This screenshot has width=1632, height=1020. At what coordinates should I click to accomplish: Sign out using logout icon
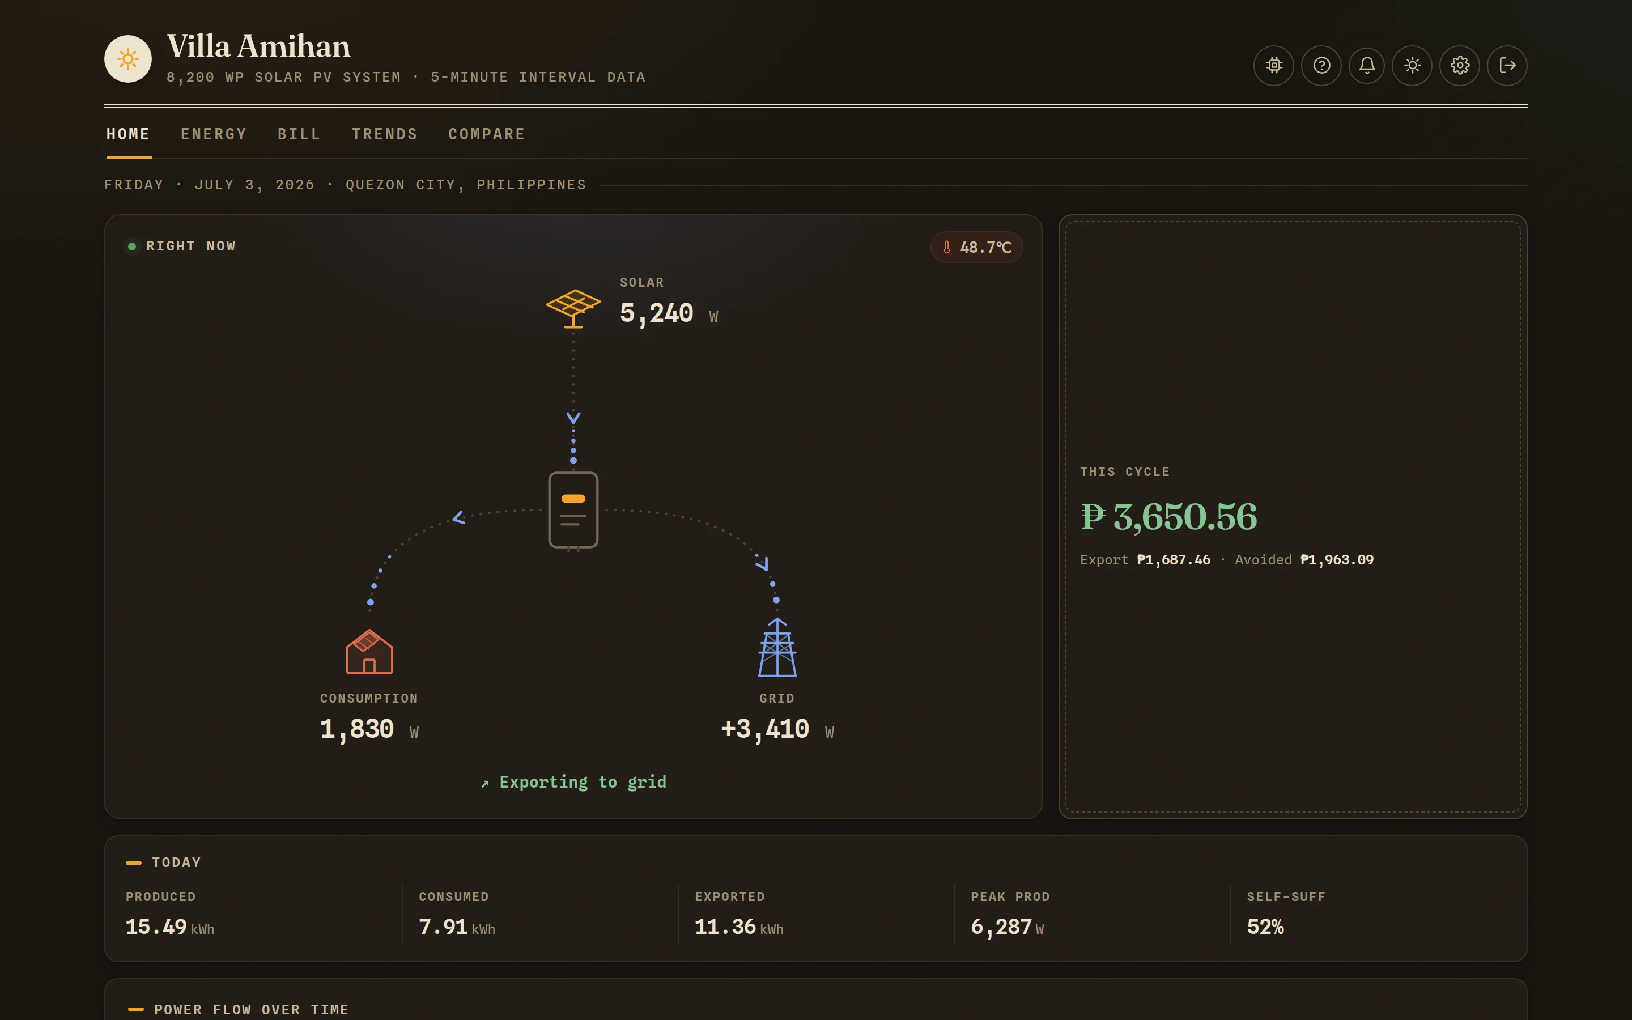(x=1507, y=65)
